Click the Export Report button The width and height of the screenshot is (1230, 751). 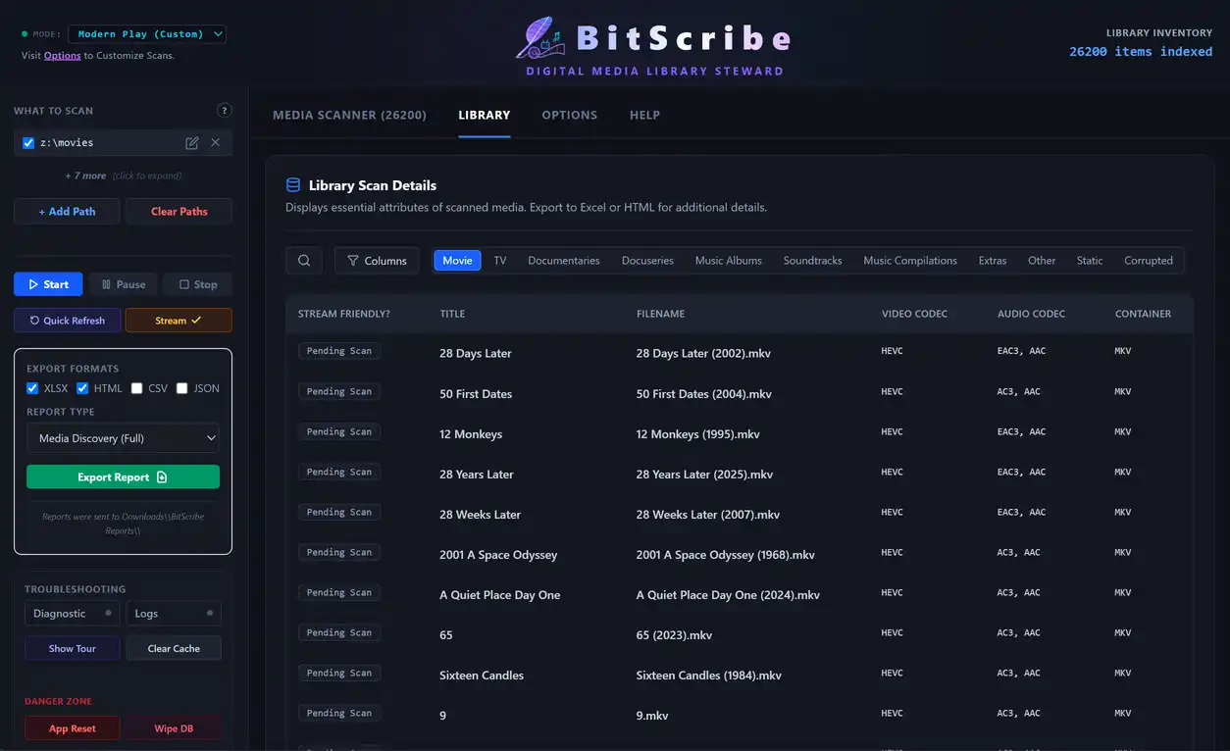pos(123,477)
